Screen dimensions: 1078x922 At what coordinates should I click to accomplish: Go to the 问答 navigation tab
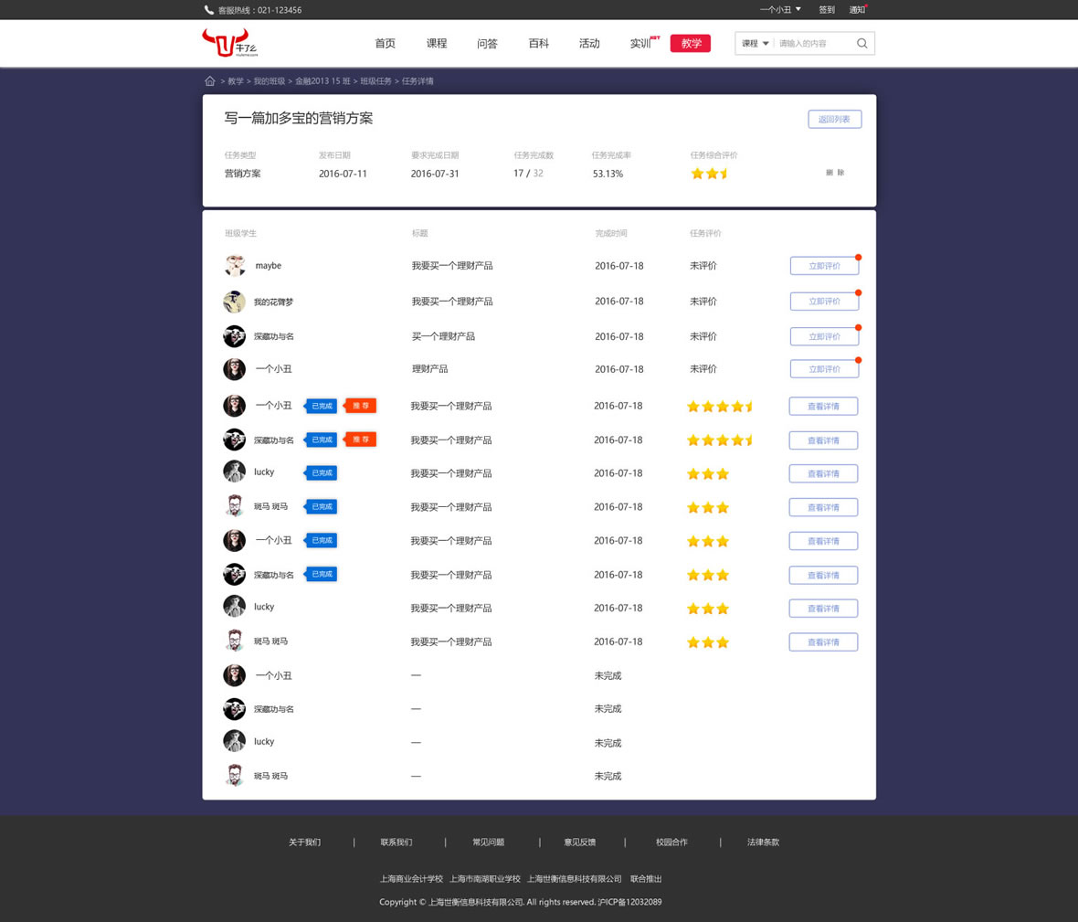pos(487,43)
